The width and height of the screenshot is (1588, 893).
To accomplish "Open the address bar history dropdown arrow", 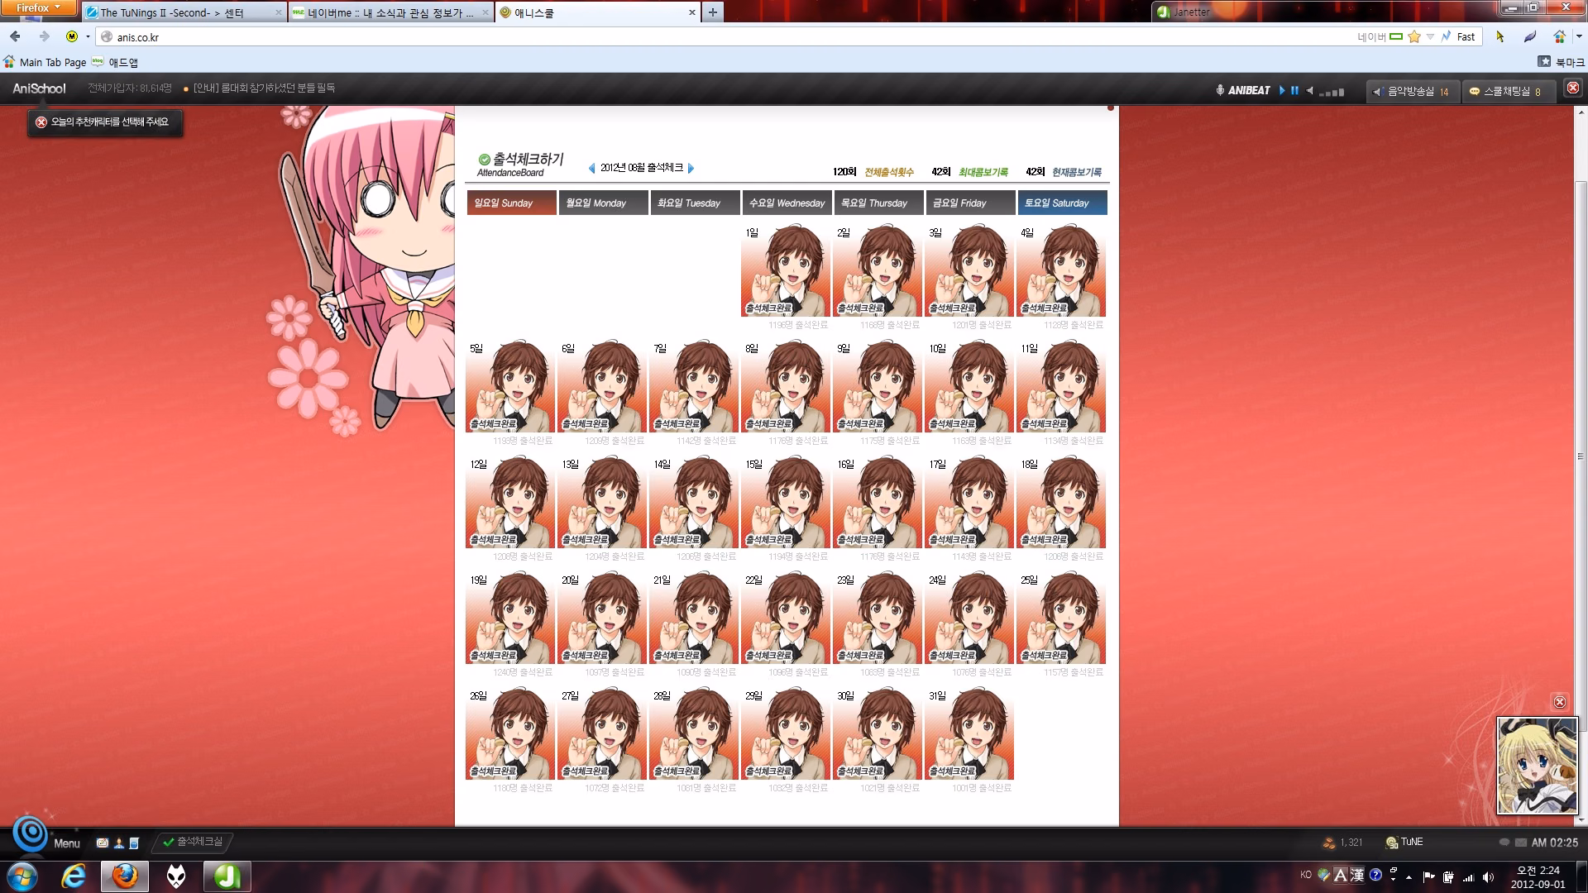I will [1430, 36].
